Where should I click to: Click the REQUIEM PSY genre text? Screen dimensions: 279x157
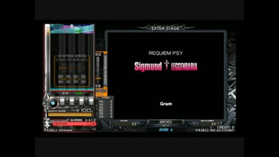pos(166,53)
